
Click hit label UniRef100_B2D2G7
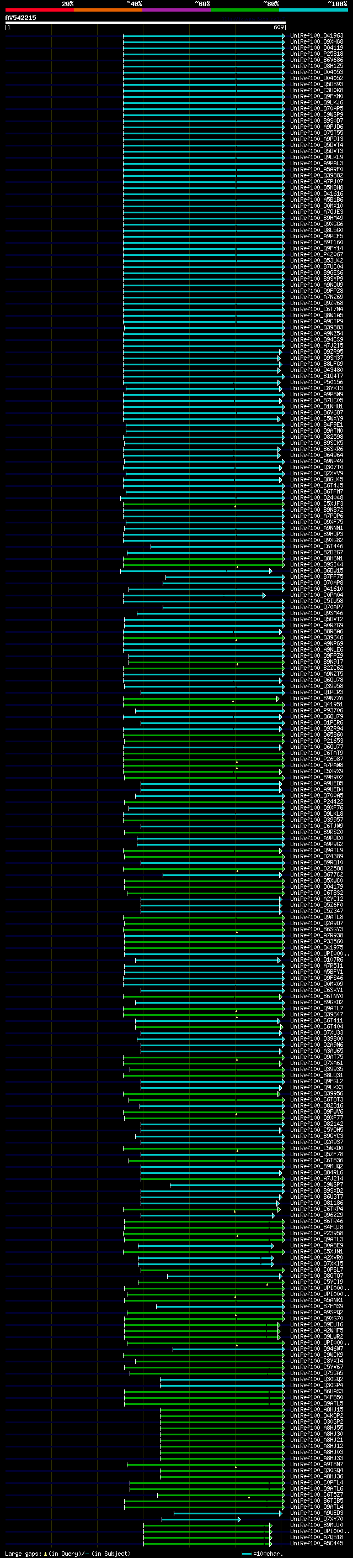click(317, 552)
